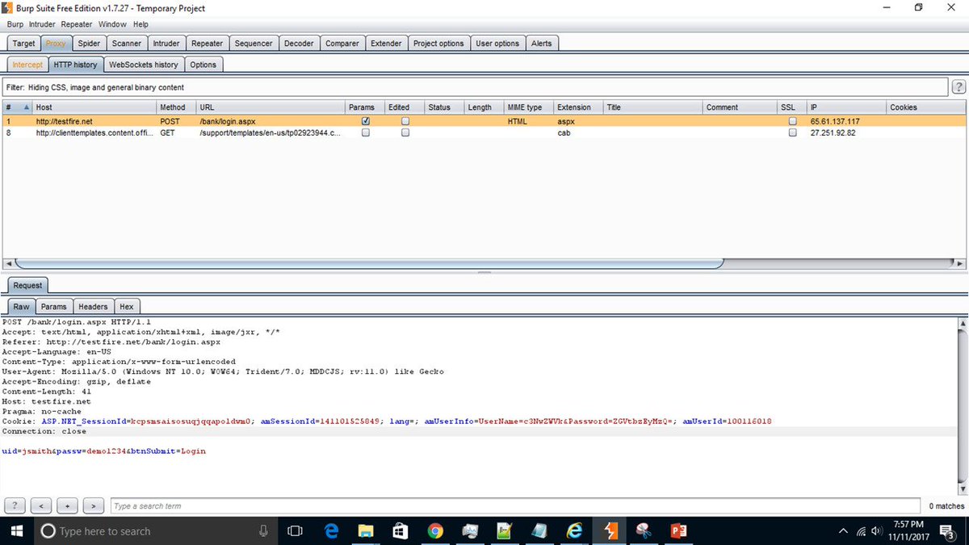This screenshot has height=545, width=969.
Task: Select the Request tab of message viewer
Action: pyautogui.click(x=27, y=286)
